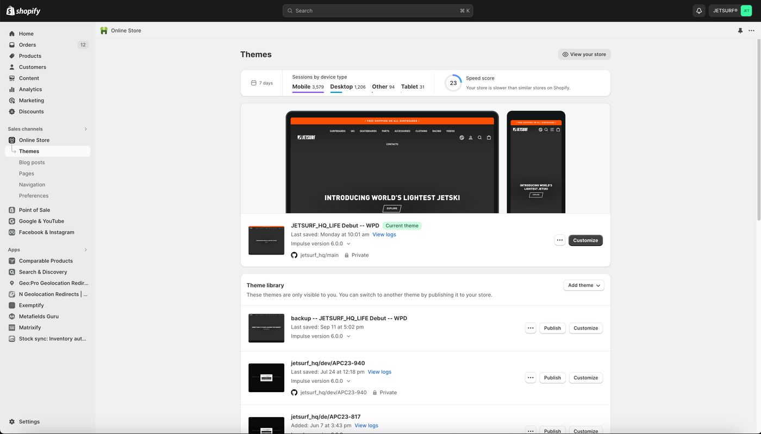Click the N Geolocation Redirects app icon
The image size is (761, 434).
pos(12,294)
